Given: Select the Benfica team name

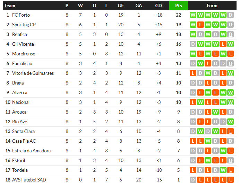Looking at the screenshot, I should click(x=19, y=34).
